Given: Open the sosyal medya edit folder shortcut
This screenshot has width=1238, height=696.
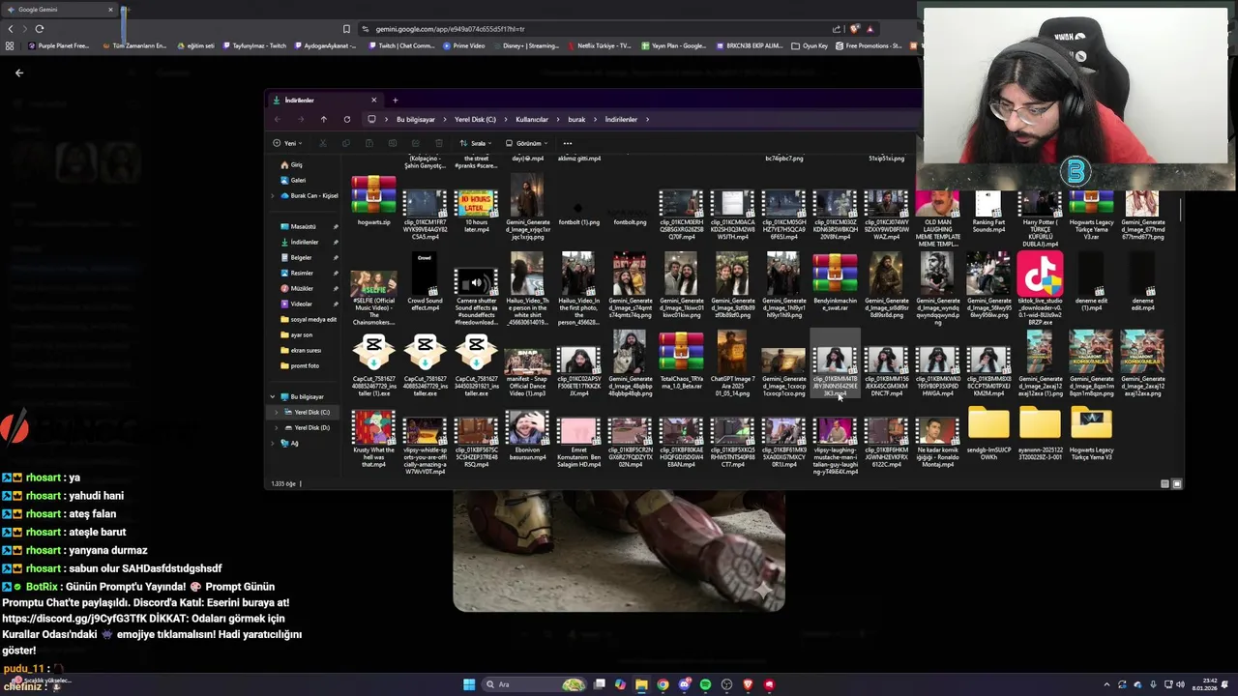Looking at the screenshot, I should tap(309, 319).
